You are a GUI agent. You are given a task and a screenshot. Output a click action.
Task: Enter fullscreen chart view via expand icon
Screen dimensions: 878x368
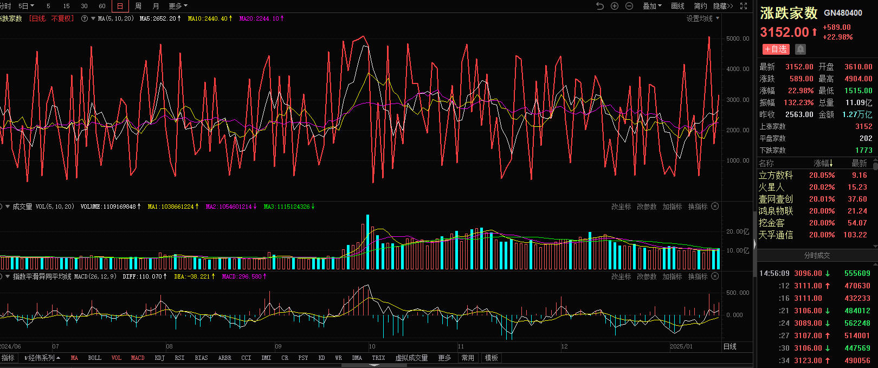[744, 6]
